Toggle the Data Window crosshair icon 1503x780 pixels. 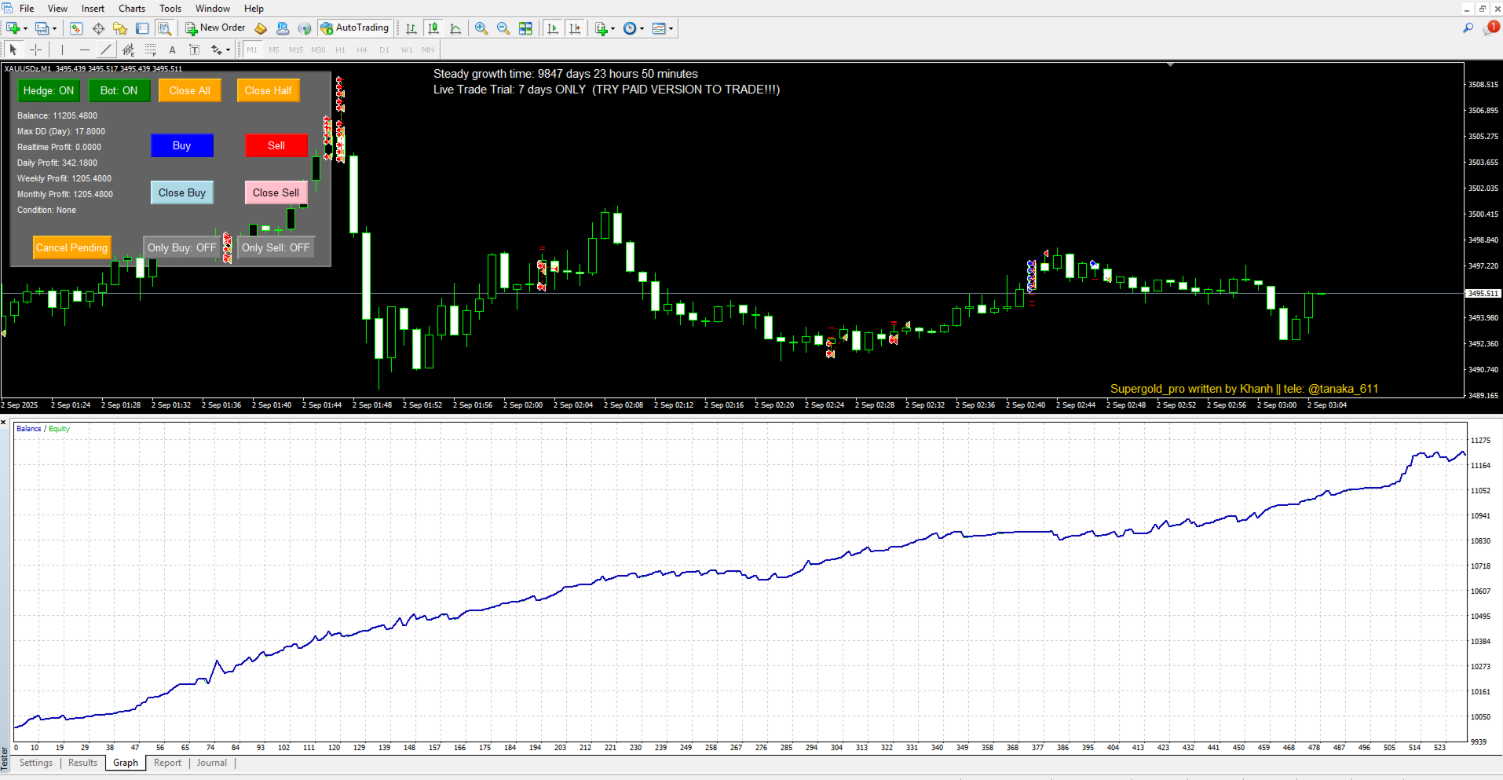tap(98, 28)
